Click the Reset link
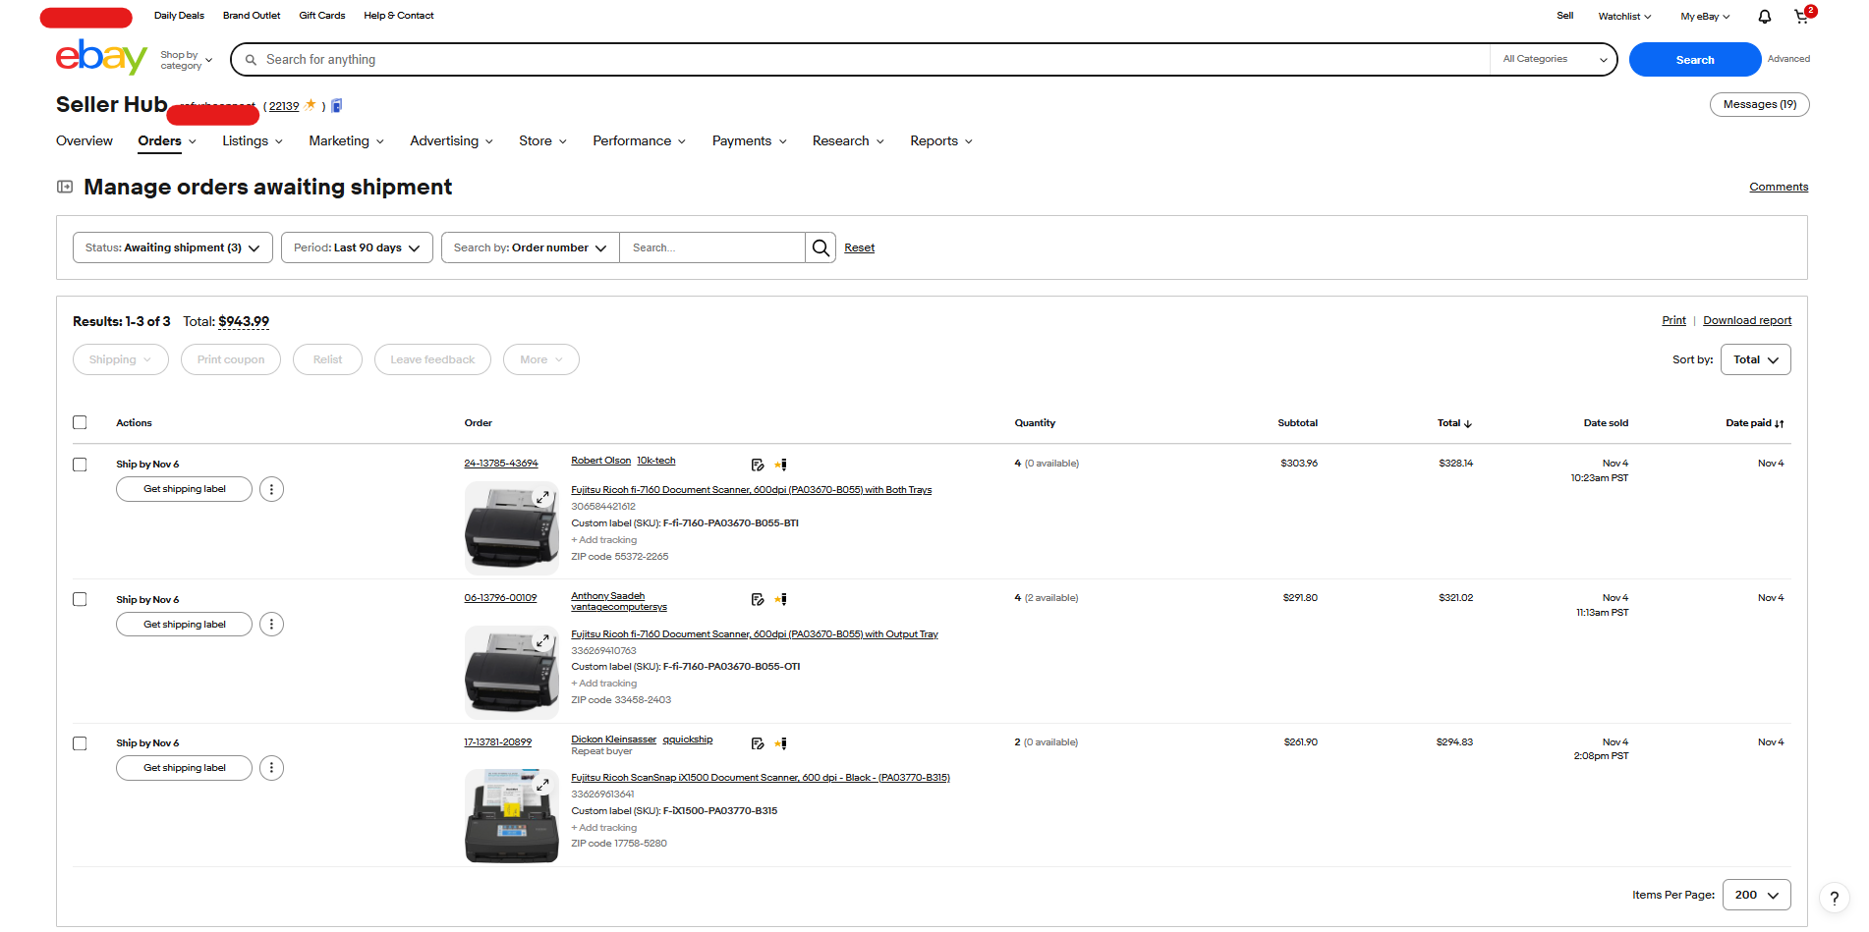Viewport: 1869px width, 932px height. point(859,247)
